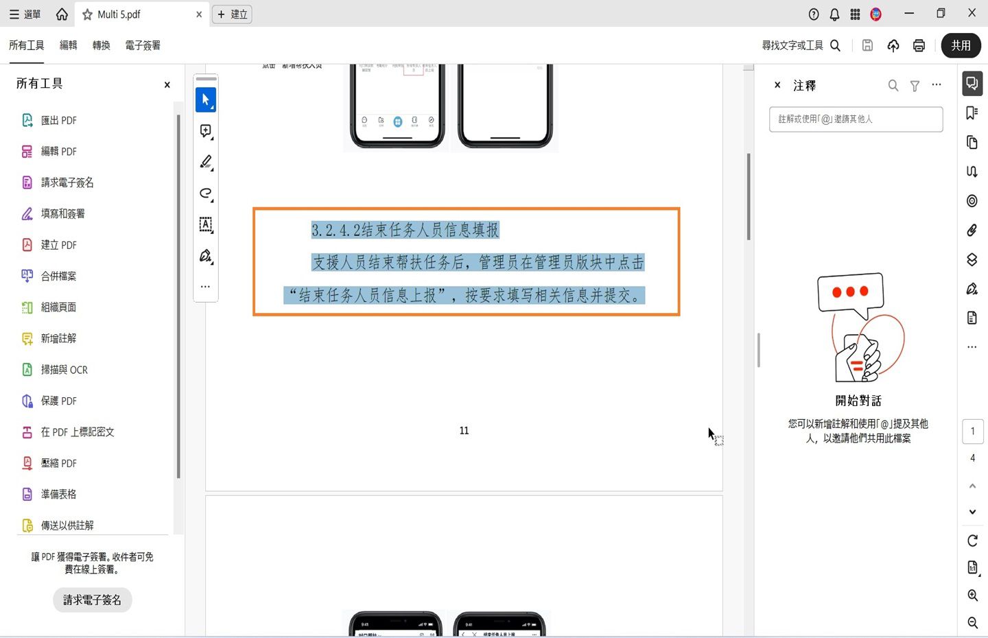
Task: Open the Attachments panel
Action: tap(972, 230)
